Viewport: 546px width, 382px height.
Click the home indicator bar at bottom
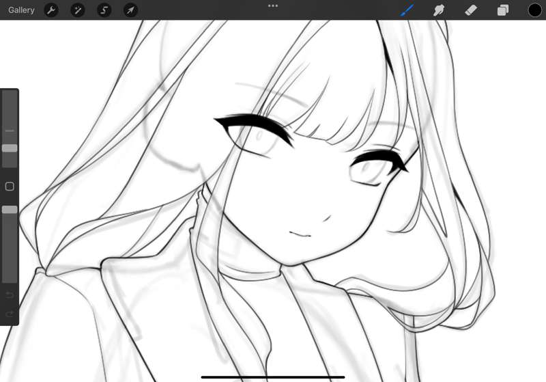pyautogui.click(x=273, y=377)
